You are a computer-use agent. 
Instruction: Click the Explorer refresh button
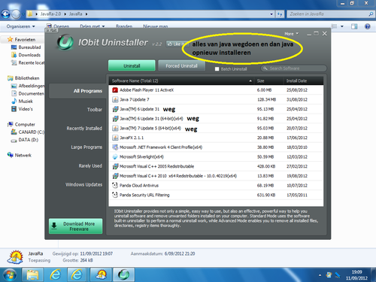pyautogui.click(x=280, y=14)
